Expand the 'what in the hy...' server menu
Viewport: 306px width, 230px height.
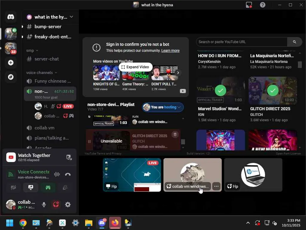click(50, 17)
